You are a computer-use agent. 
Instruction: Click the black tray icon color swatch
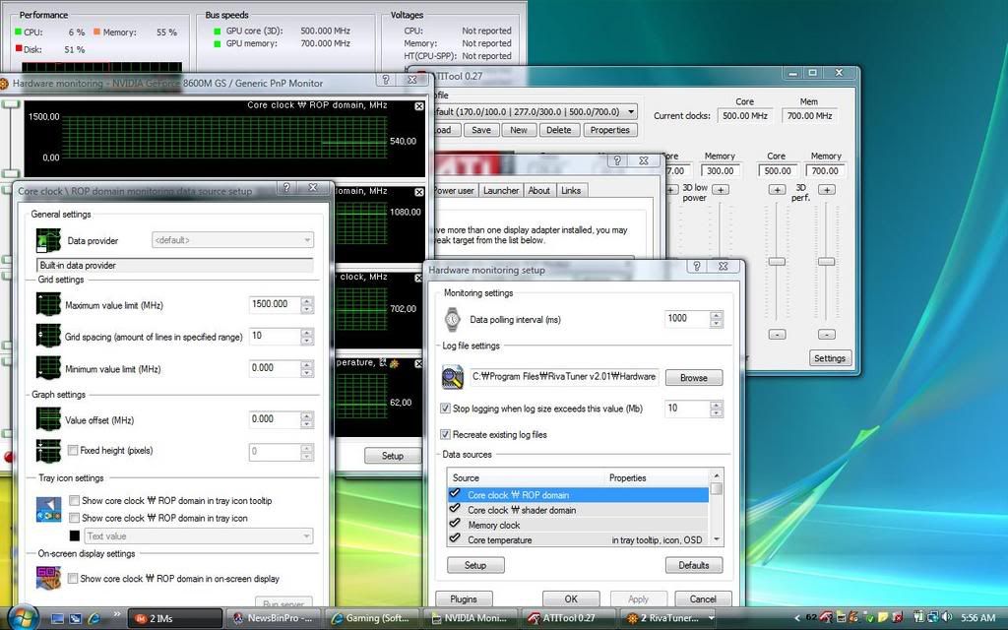click(x=75, y=535)
